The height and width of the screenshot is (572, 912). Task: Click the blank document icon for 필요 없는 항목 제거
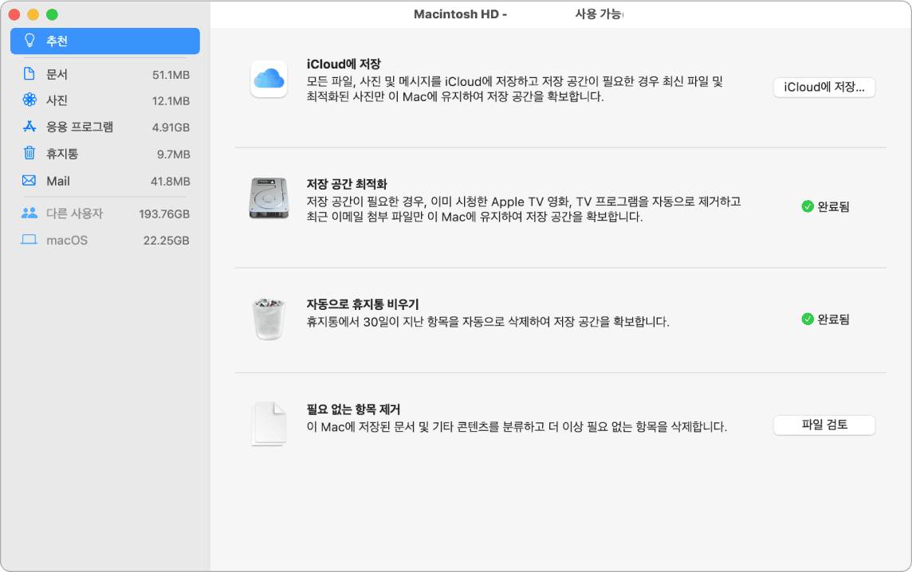click(269, 425)
